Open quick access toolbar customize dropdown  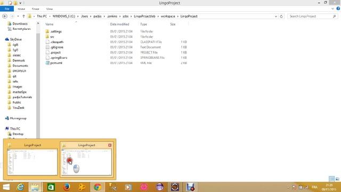(20, 3)
